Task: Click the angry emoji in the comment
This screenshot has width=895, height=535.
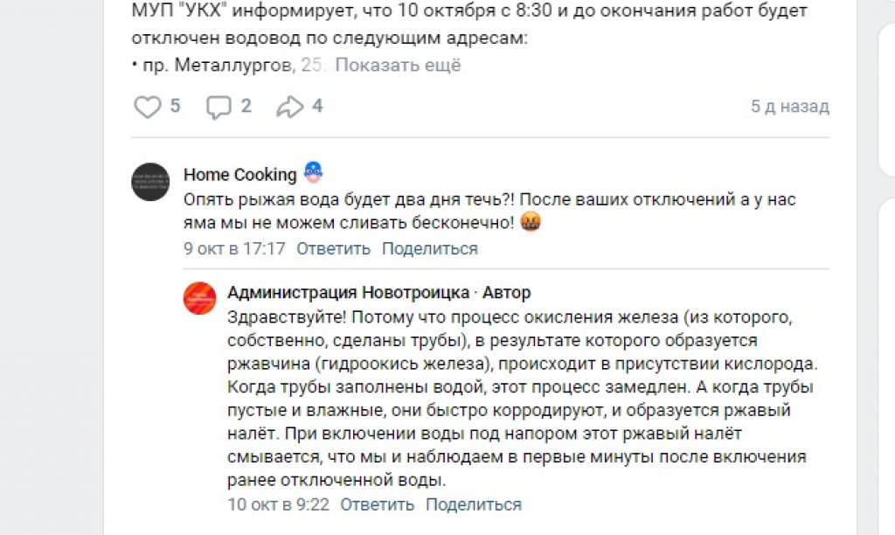Action: coord(531,223)
